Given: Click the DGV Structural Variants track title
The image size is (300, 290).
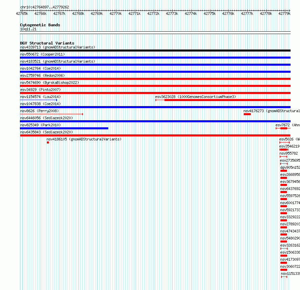Looking at the screenshot, I should (47, 43).
